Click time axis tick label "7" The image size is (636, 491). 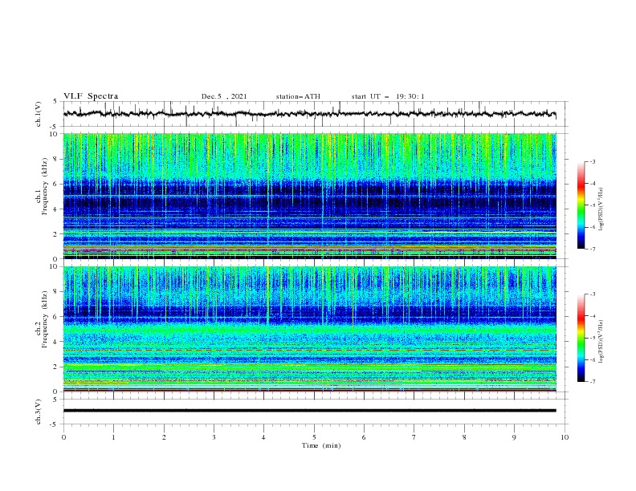414,437
